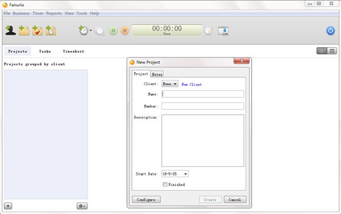This screenshot has height=214, width=341.
Task: Click the Create button
Action: click(x=210, y=199)
